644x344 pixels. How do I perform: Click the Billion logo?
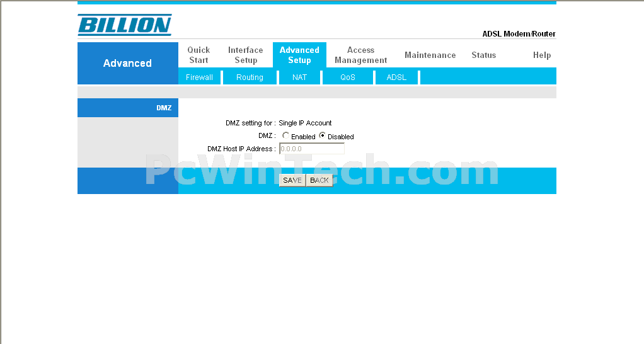click(x=125, y=25)
